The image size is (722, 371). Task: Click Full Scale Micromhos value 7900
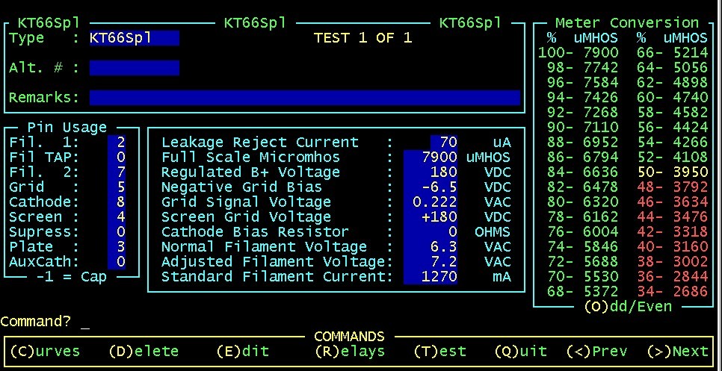431,158
